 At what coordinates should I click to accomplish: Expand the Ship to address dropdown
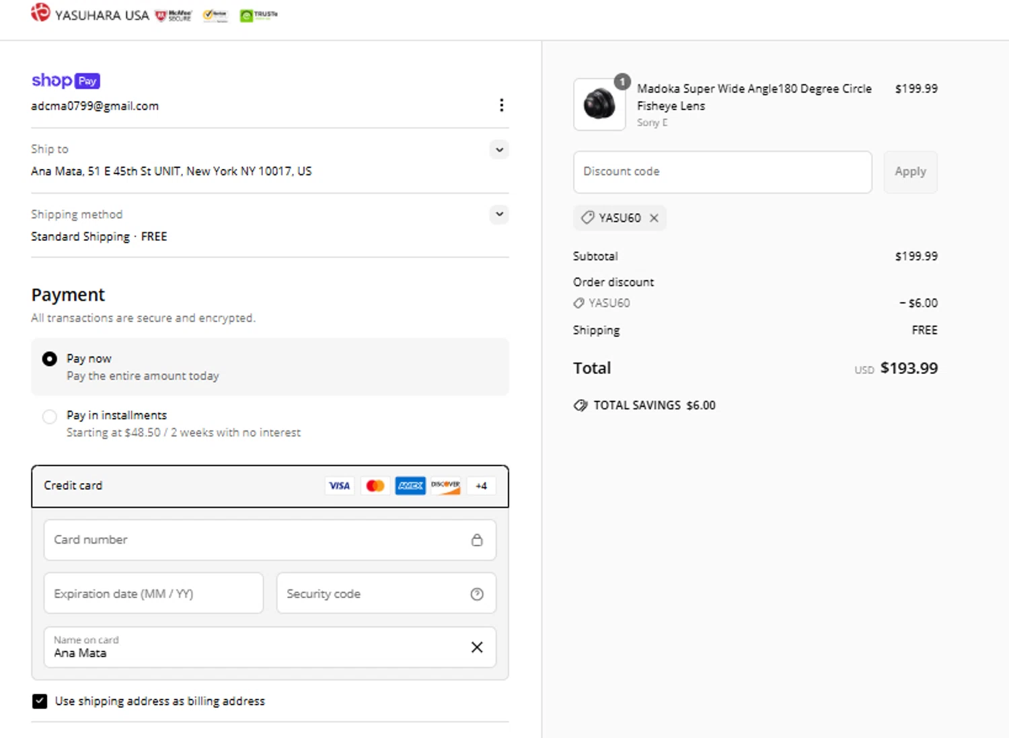(499, 149)
